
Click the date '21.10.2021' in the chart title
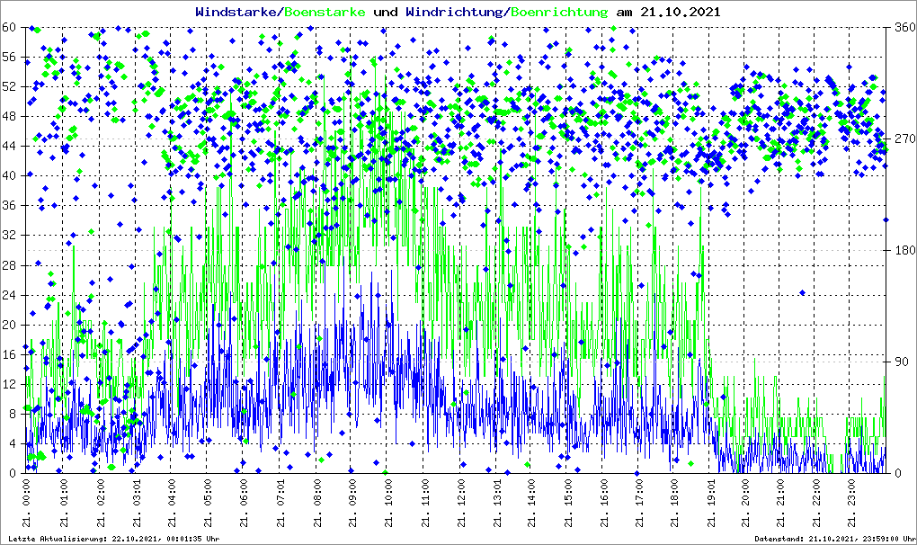(x=681, y=12)
